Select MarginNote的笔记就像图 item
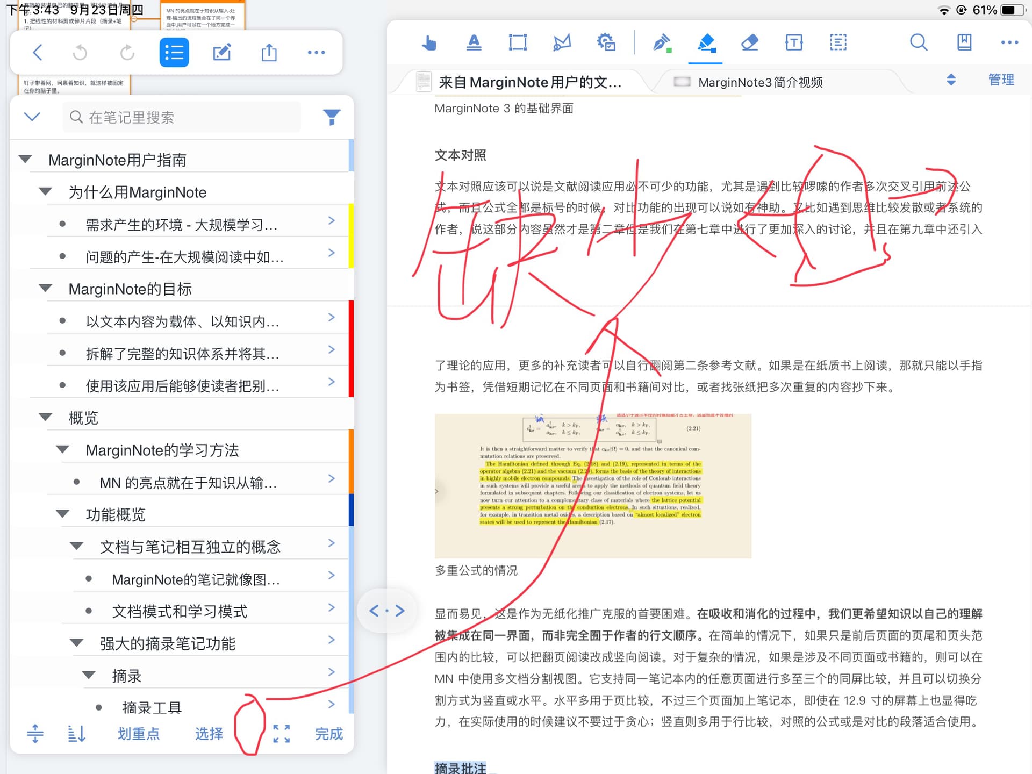Screen dimensions: 1032x774 pos(196,579)
